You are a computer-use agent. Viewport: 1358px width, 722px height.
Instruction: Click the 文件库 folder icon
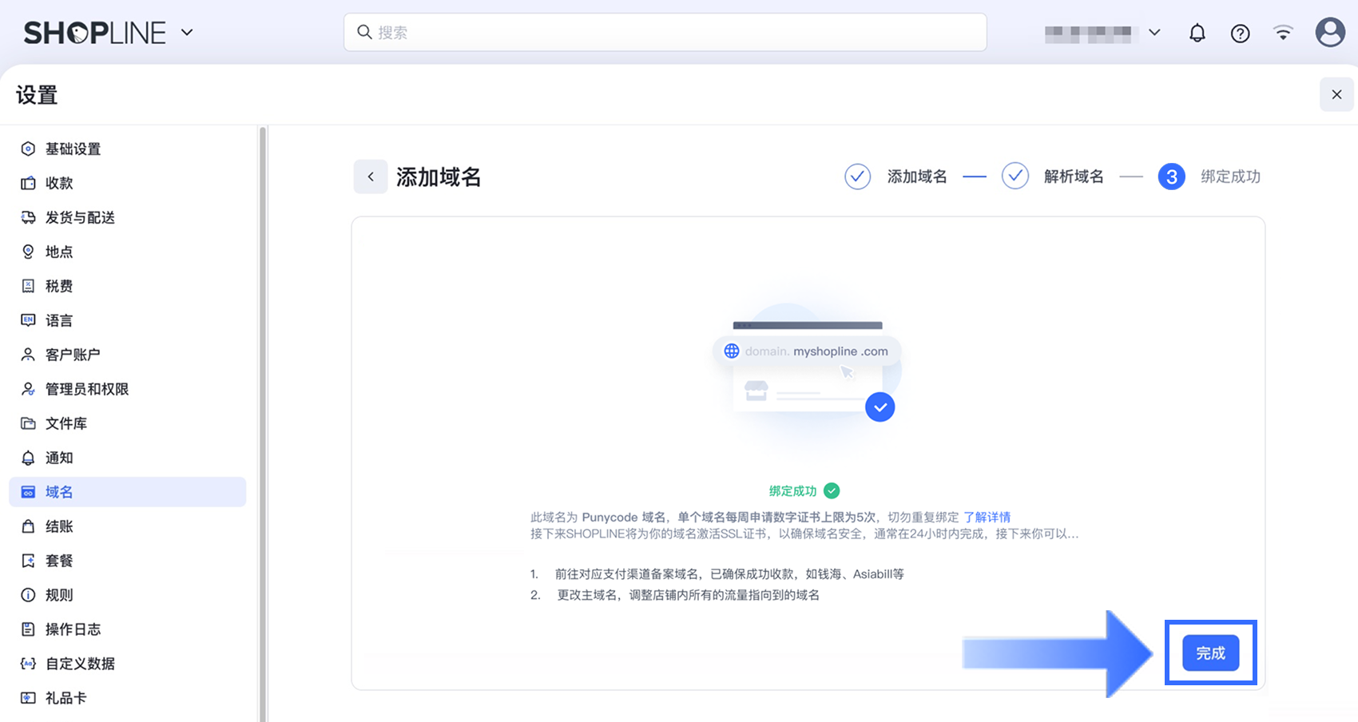coord(28,423)
